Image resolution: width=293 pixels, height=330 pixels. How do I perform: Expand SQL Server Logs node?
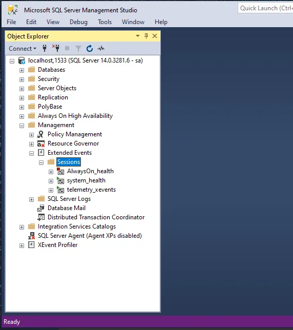[31, 199]
